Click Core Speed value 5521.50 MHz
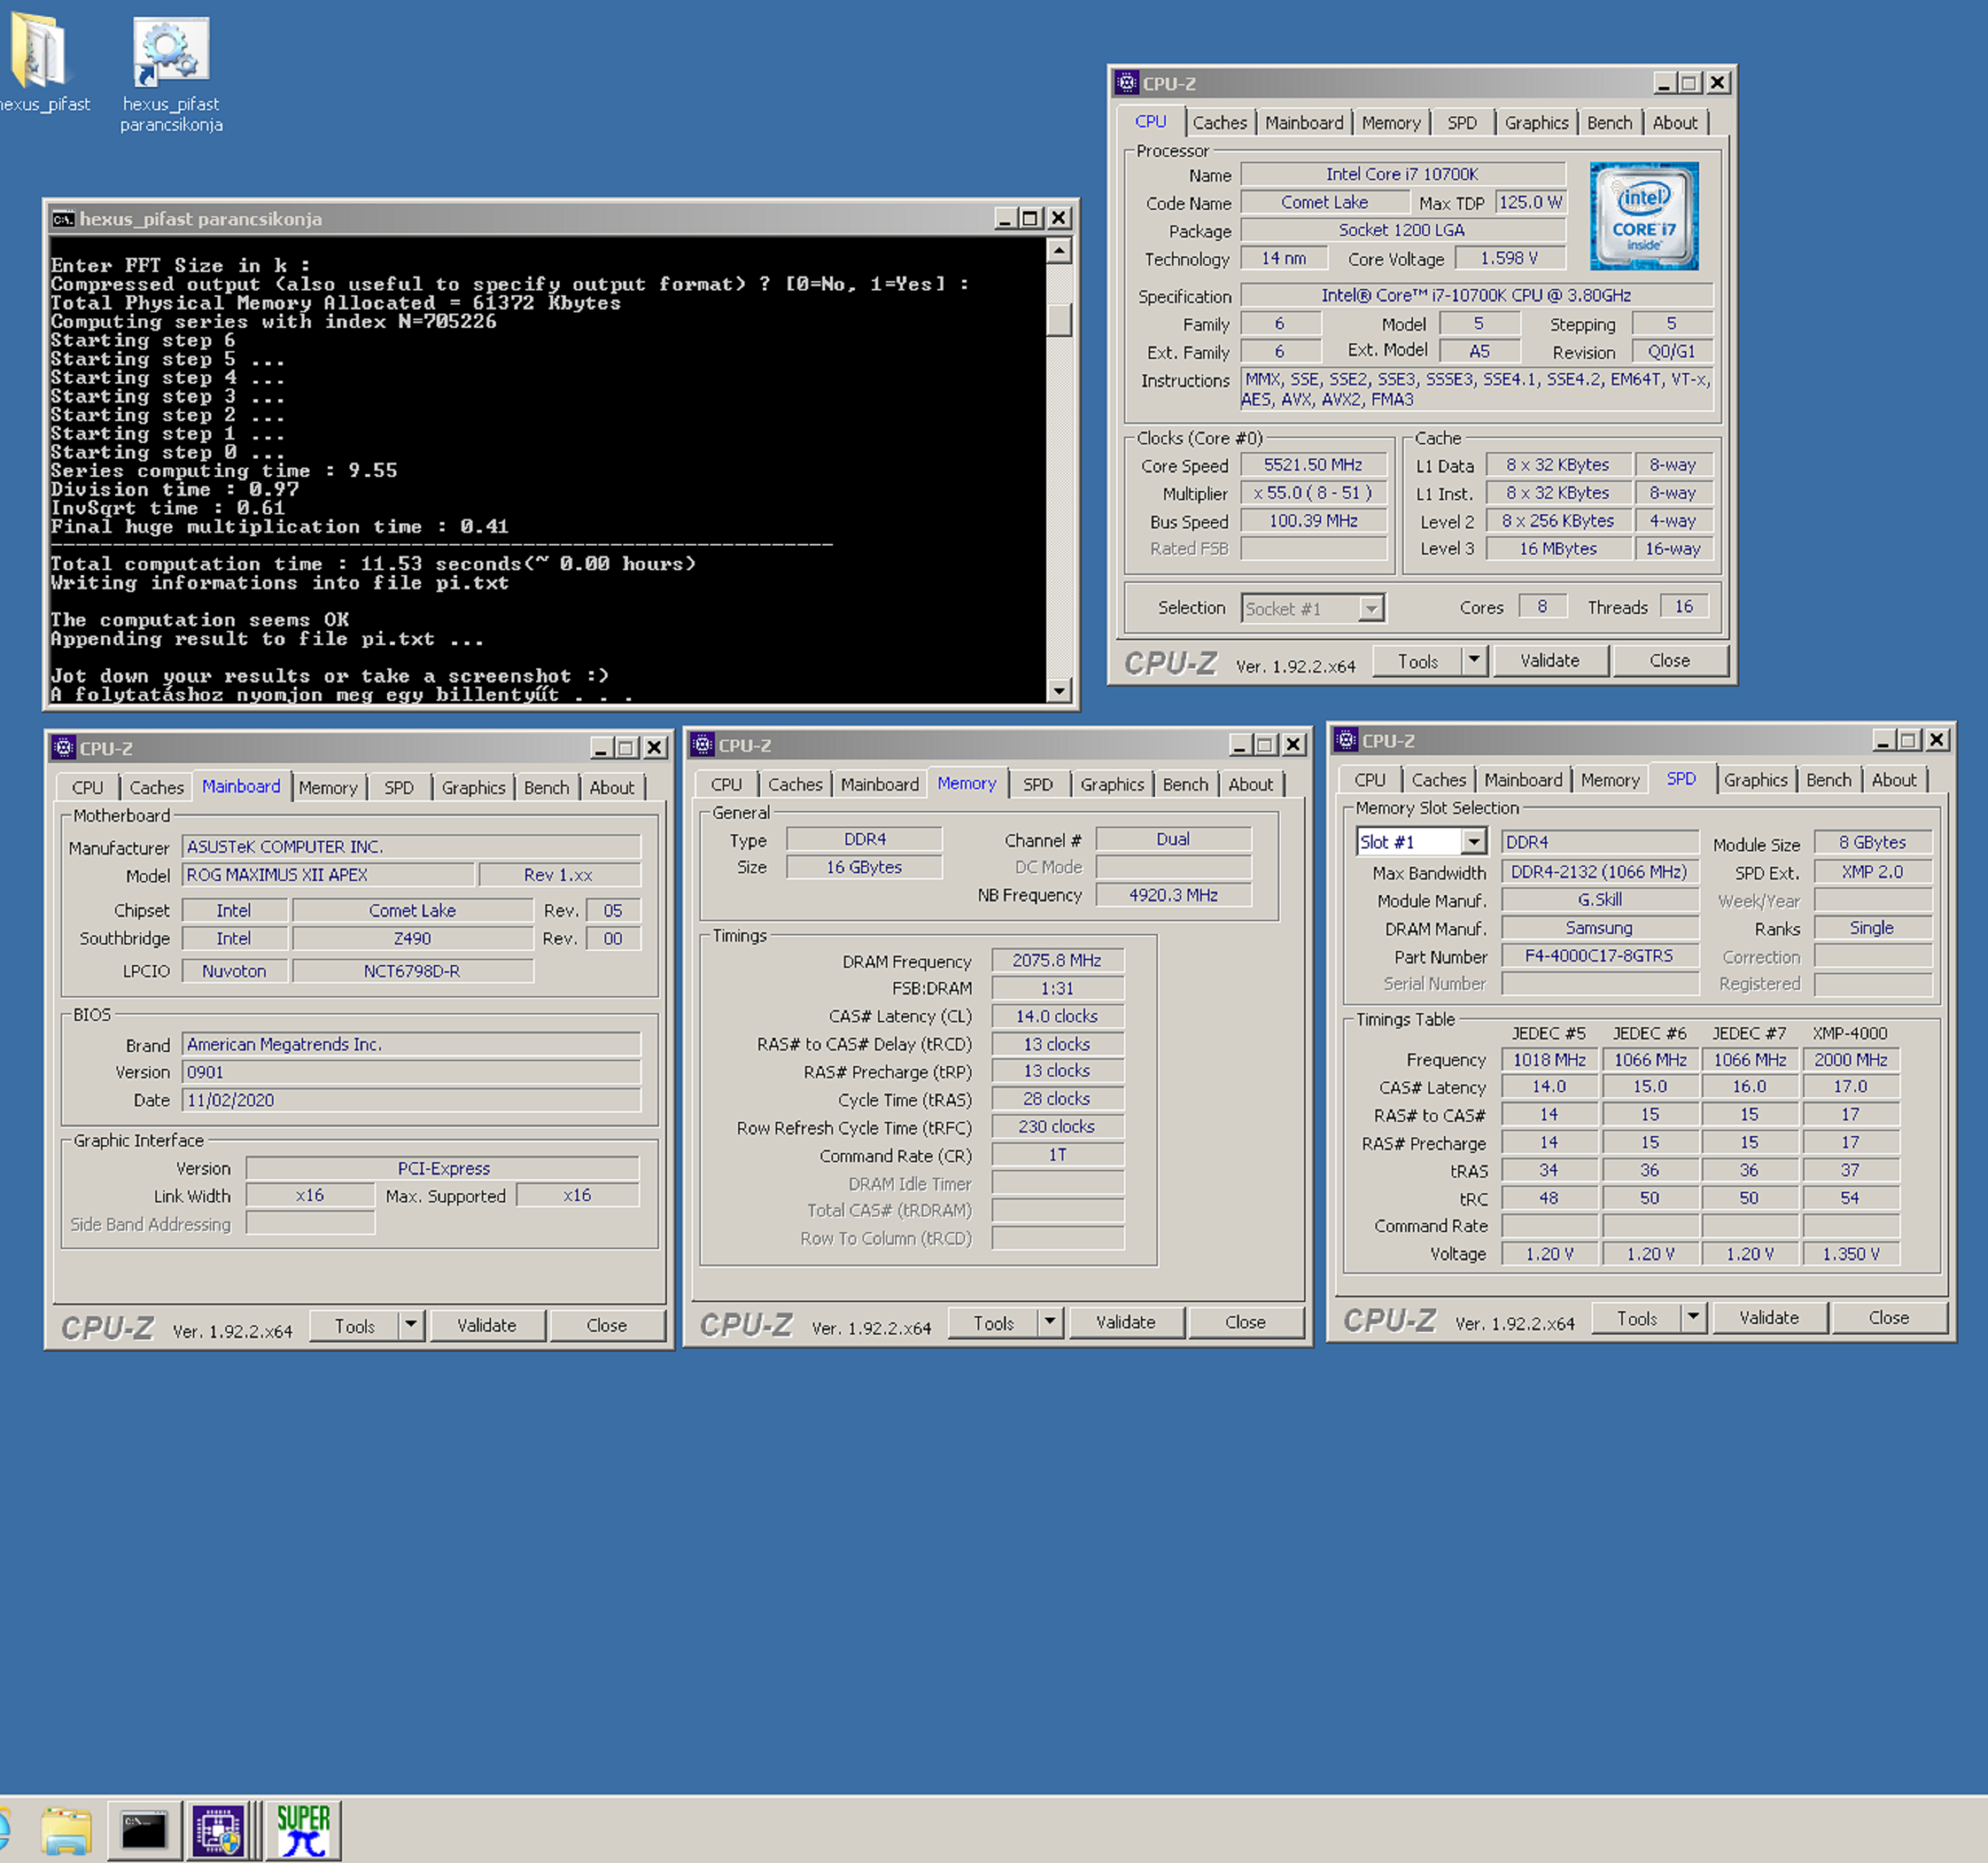Image resolution: width=1988 pixels, height=1863 pixels. point(1313,465)
